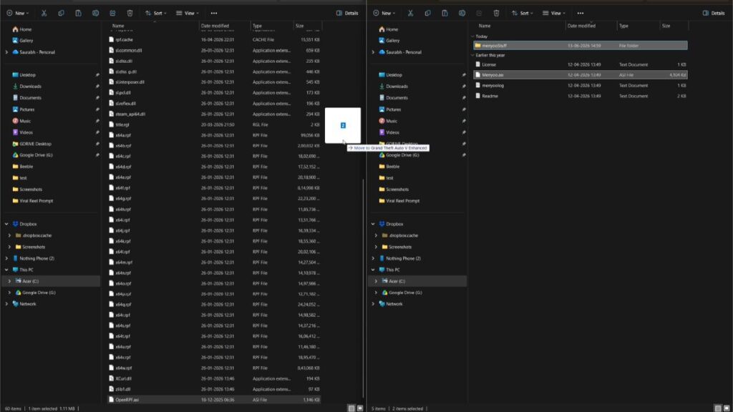This screenshot has height=412, width=733.
Task: Click the Cut icon in left Explorer toolbar
Action: (44, 13)
